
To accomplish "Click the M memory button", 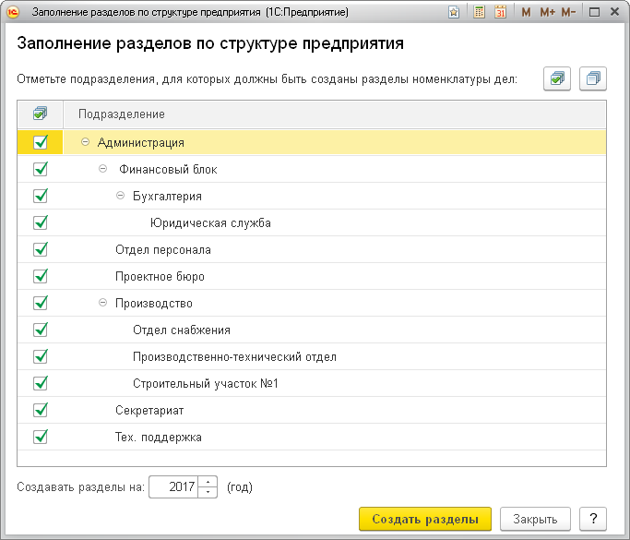I will 526,13.
